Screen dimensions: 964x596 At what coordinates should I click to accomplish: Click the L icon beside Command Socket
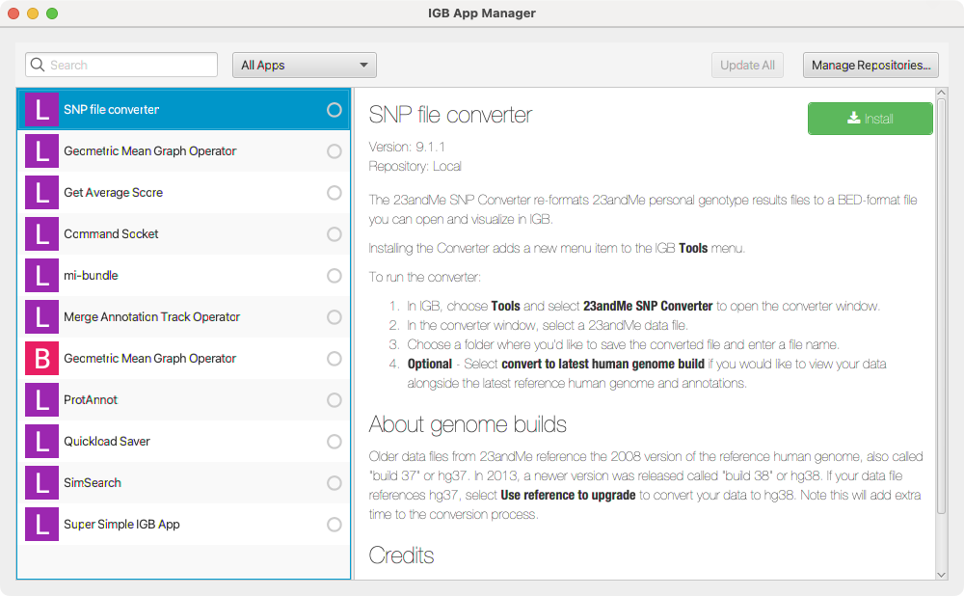[x=41, y=233]
